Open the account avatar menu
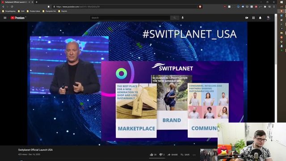 coord(268,18)
